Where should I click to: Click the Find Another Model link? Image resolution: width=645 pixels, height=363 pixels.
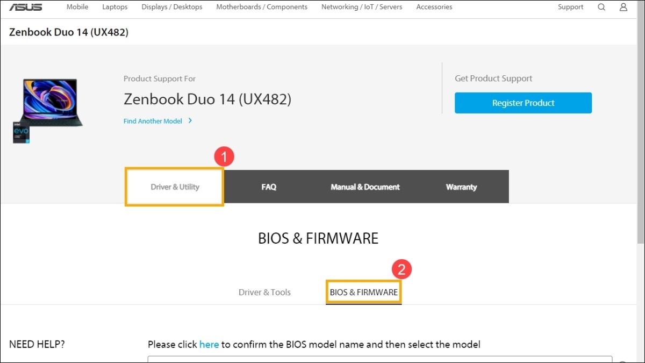pyautogui.click(x=153, y=121)
